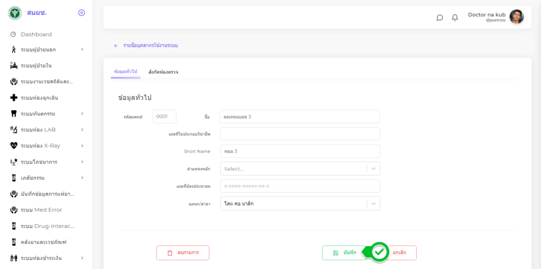The height and width of the screenshot is (269, 541).
Task: Click the green บันทึก save button
Action: pos(344,253)
